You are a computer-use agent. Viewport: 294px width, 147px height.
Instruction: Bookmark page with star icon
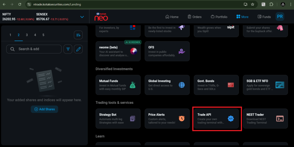(253, 4)
